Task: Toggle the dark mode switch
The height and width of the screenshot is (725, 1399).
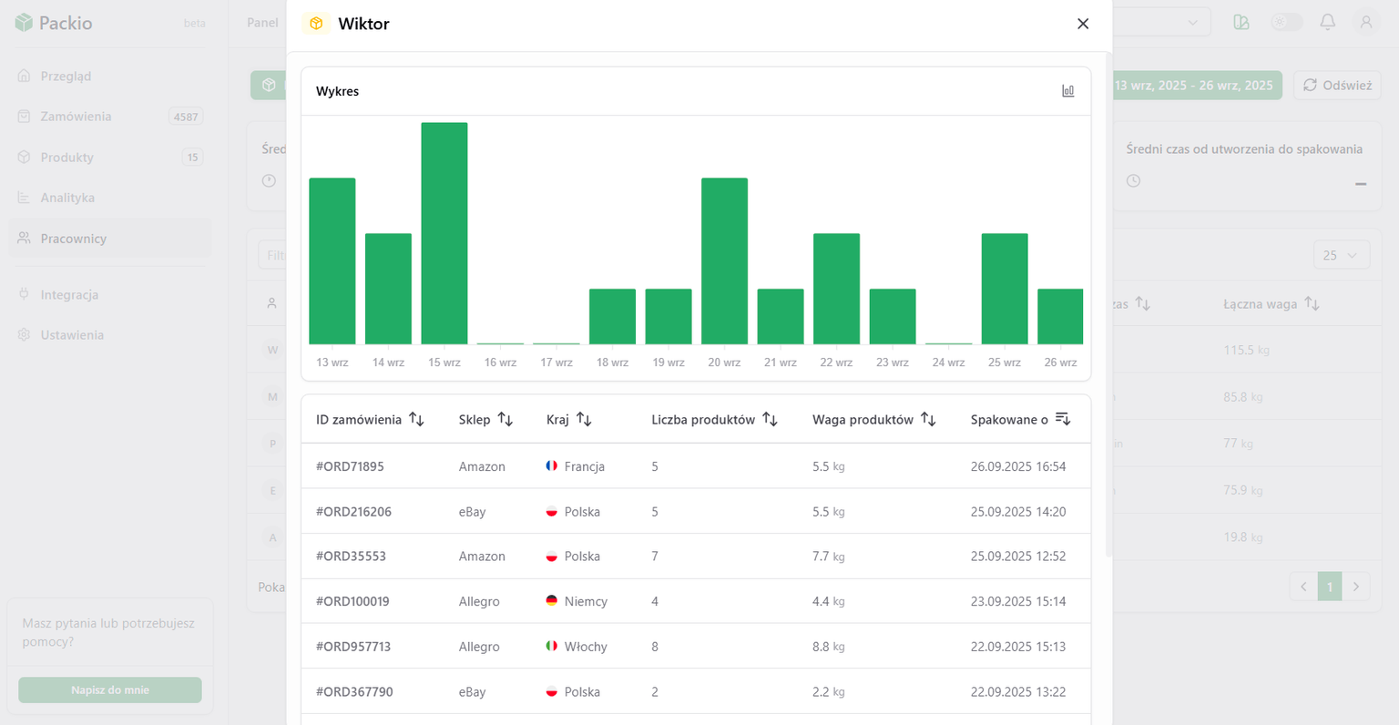Action: coord(1286,23)
